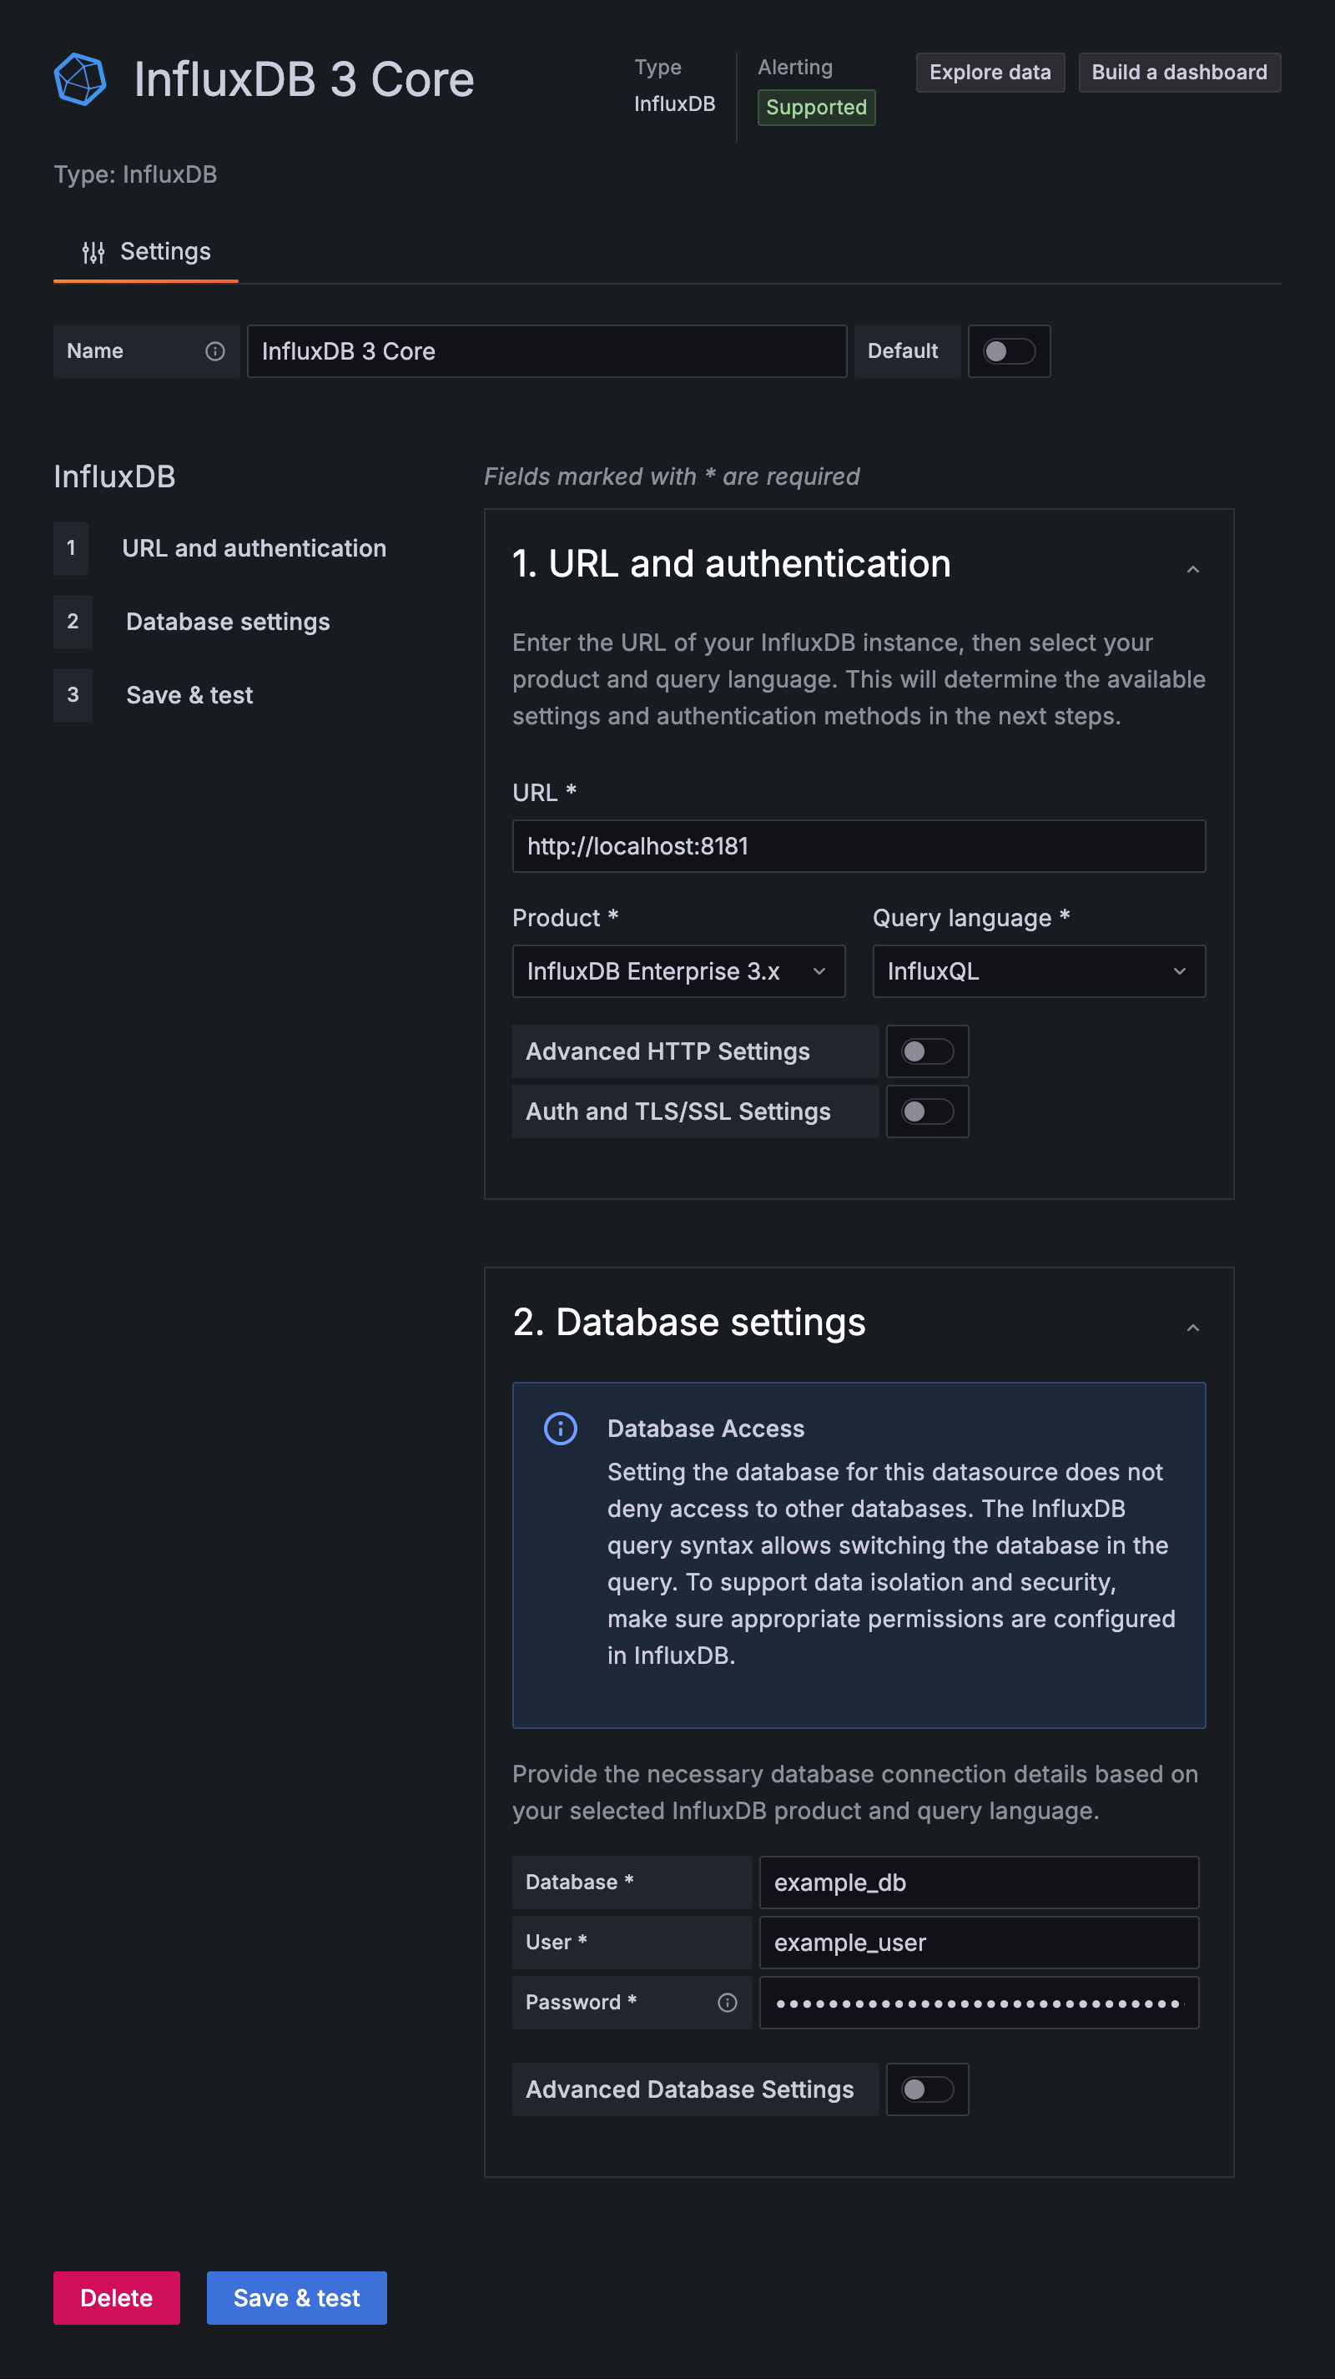Click the info icon beside Password
Screen dimensions: 1335x2379
point(728,2002)
